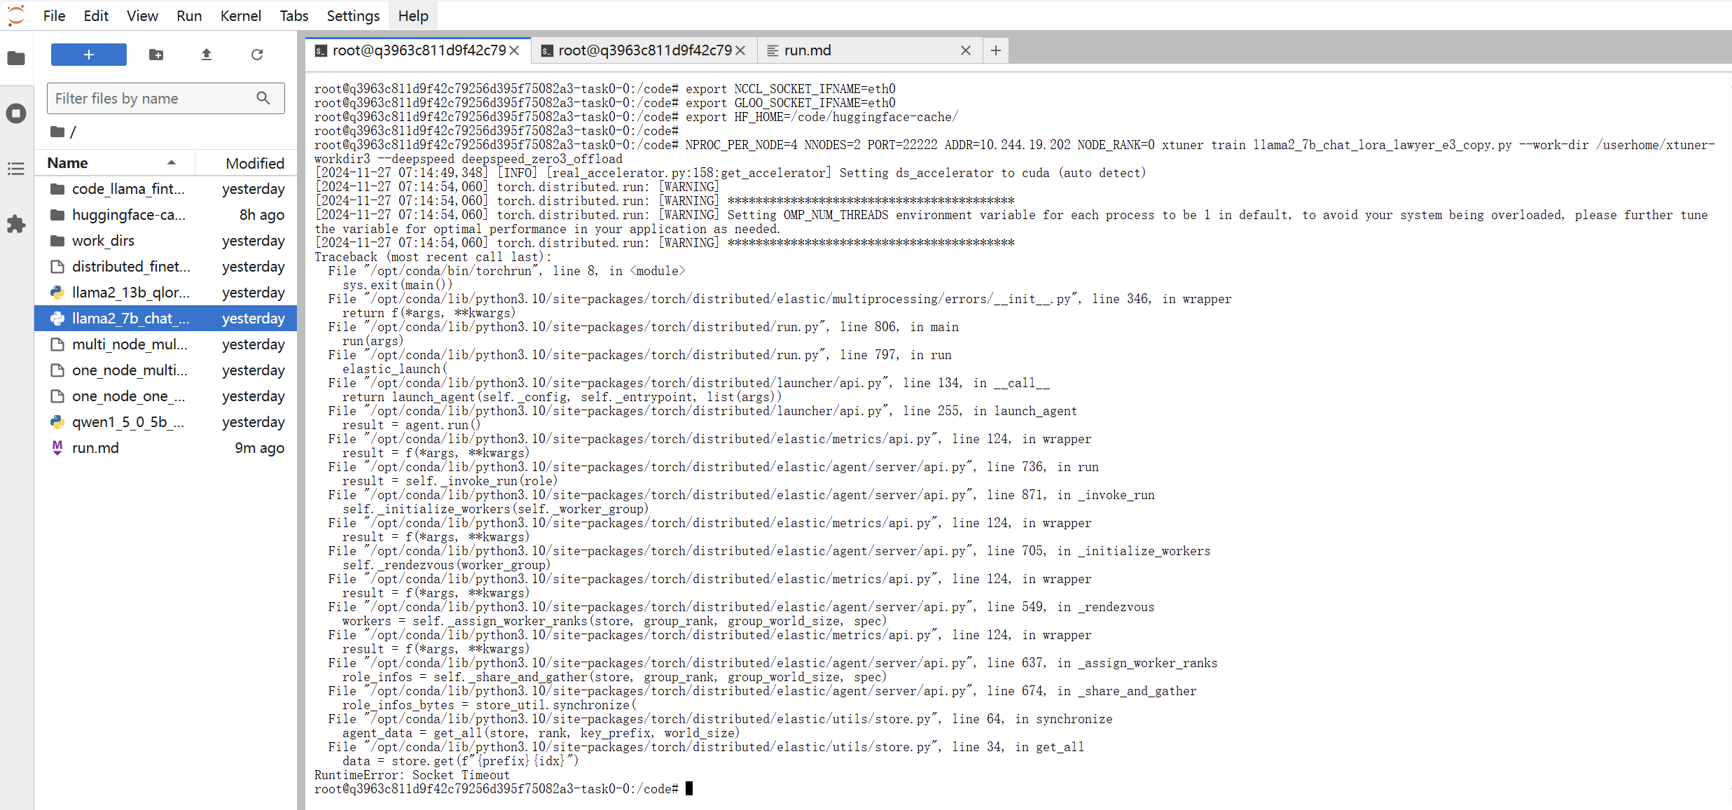Viewport: 1732px width, 810px height.
Task: Refresh the file browser list
Action: coord(257,55)
